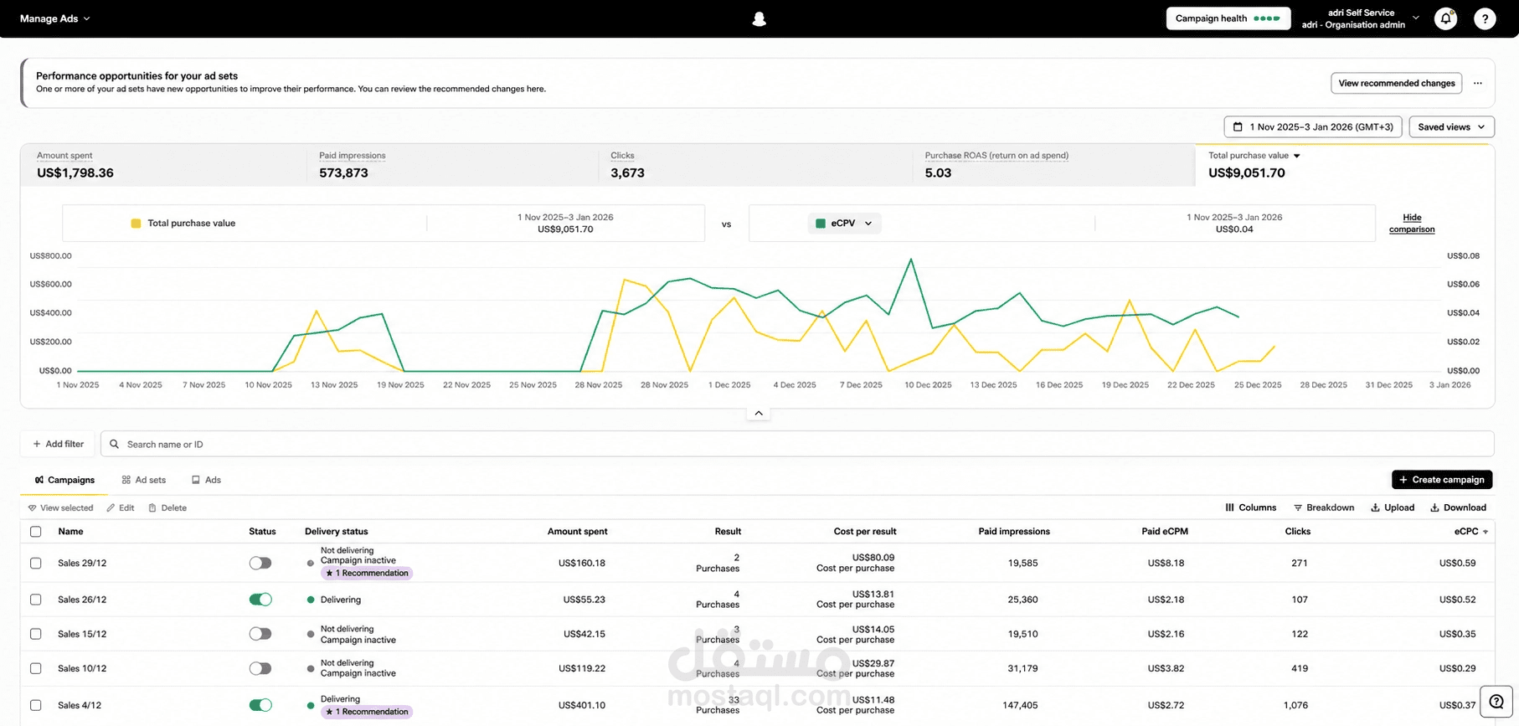Click the Columns icon button
Image resolution: width=1519 pixels, height=726 pixels.
(x=1251, y=507)
